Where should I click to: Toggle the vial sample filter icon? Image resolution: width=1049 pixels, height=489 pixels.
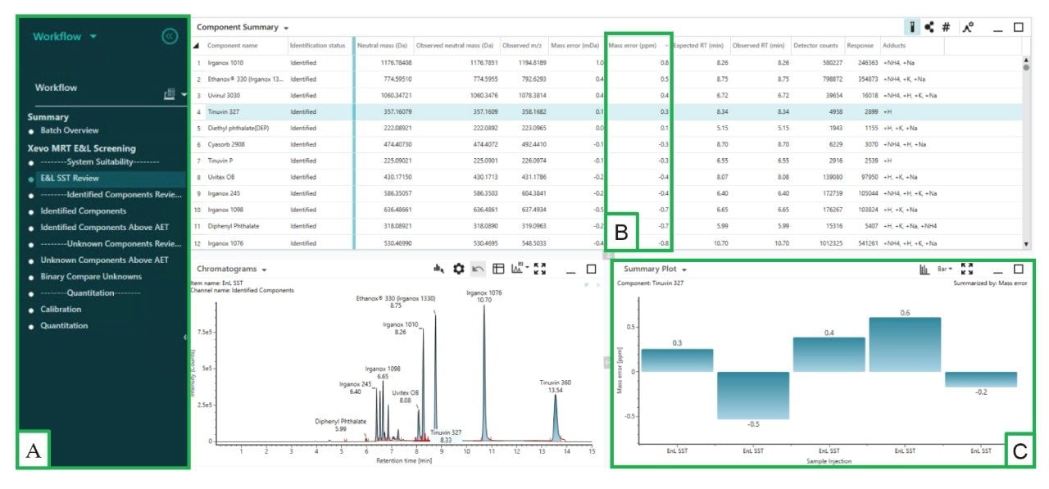tap(912, 27)
